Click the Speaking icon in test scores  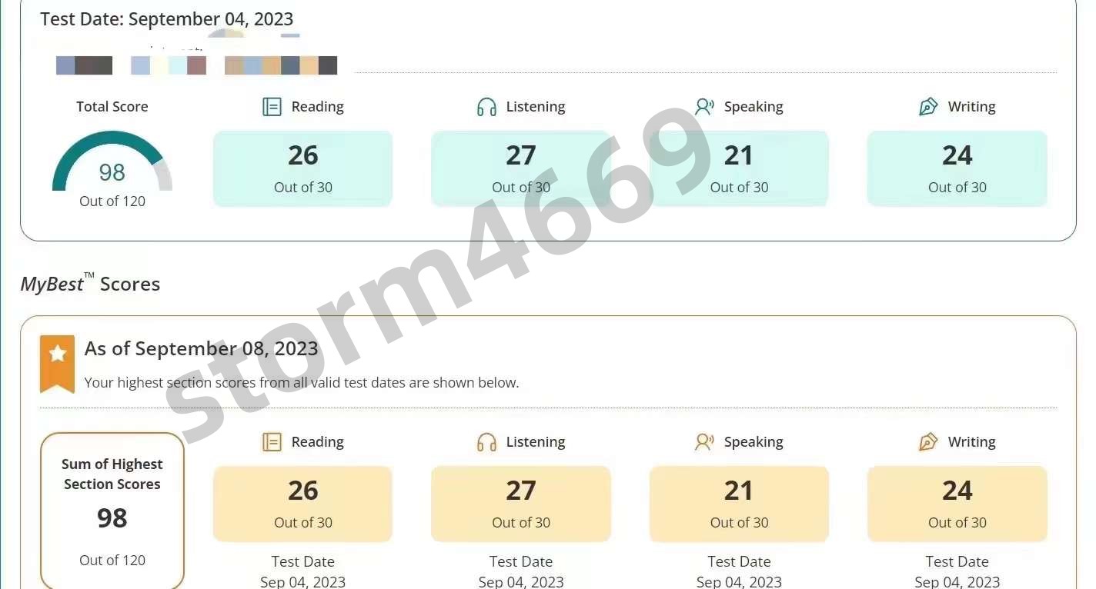coord(704,107)
